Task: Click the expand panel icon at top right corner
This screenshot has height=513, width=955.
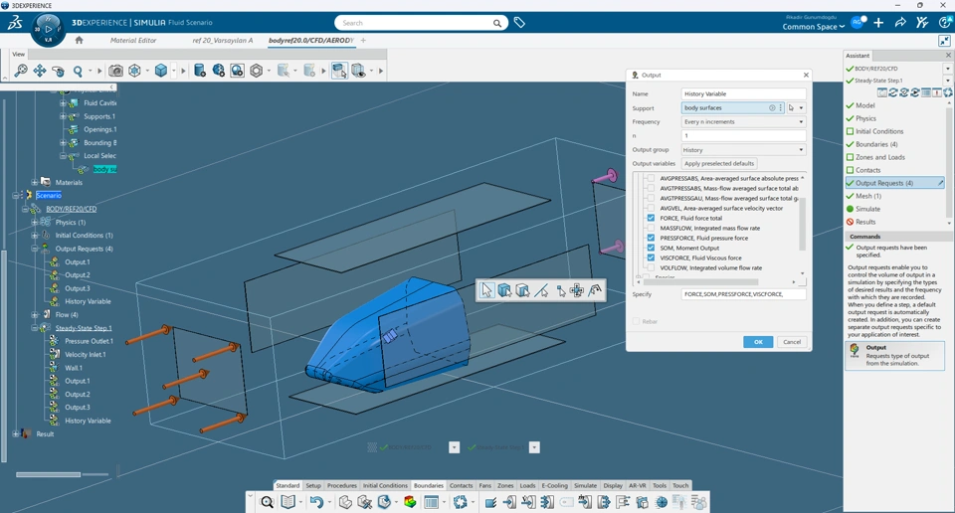Action: pyautogui.click(x=944, y=41)
